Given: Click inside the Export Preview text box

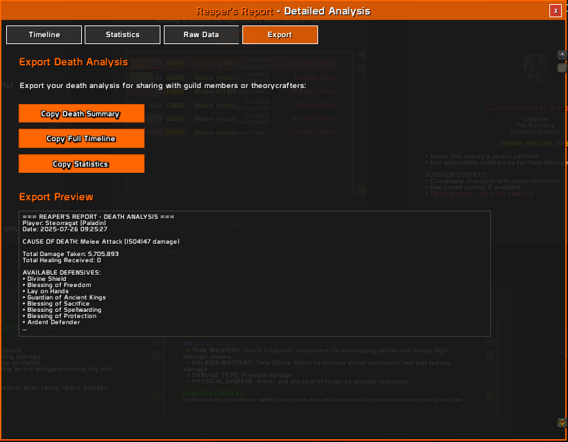Looking at the screenshot, I should coord(255,273).
